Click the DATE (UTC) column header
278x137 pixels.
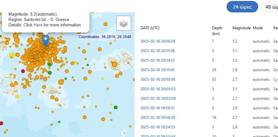150,28
